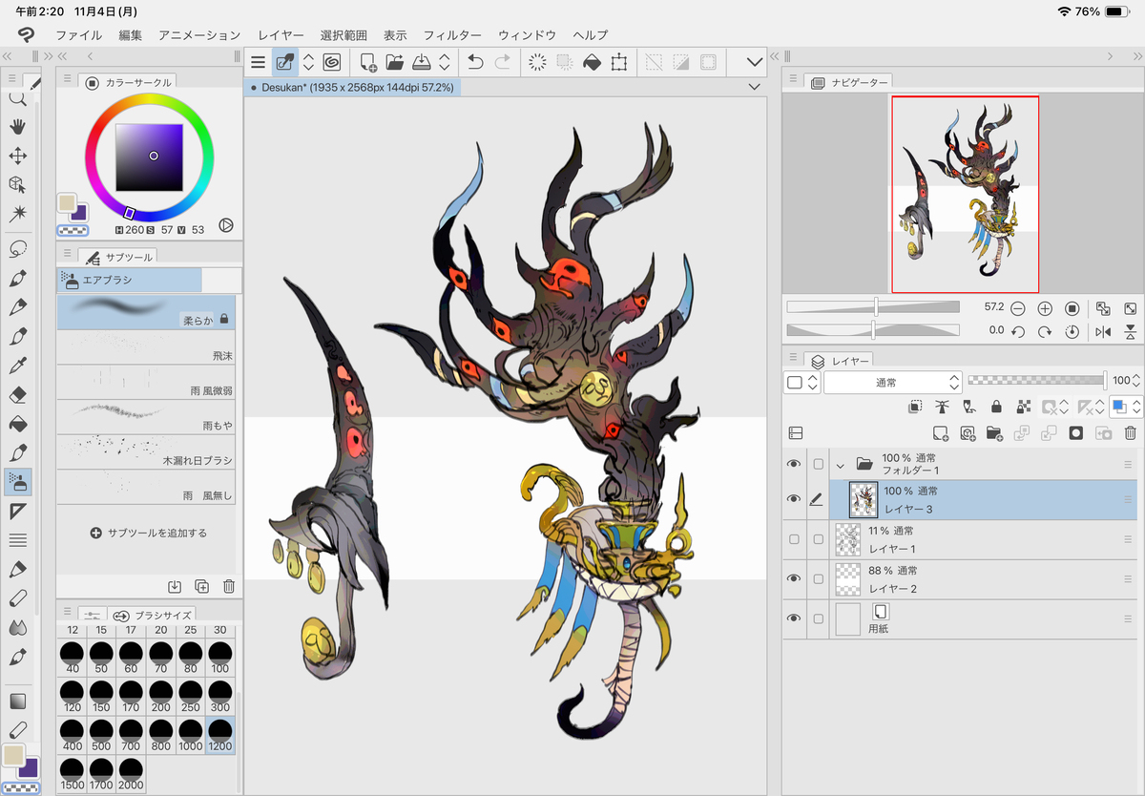Show the レイヤー 1 layer

(x=793, y=539)
